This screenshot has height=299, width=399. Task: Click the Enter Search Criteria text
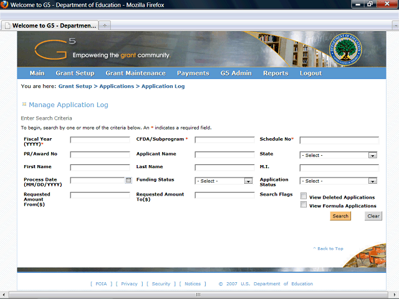pyautogui.click(x=46, y=118)
